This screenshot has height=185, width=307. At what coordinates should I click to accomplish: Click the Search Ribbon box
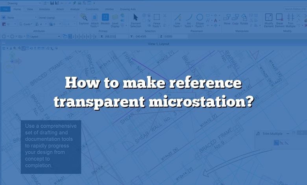point(295,9)
